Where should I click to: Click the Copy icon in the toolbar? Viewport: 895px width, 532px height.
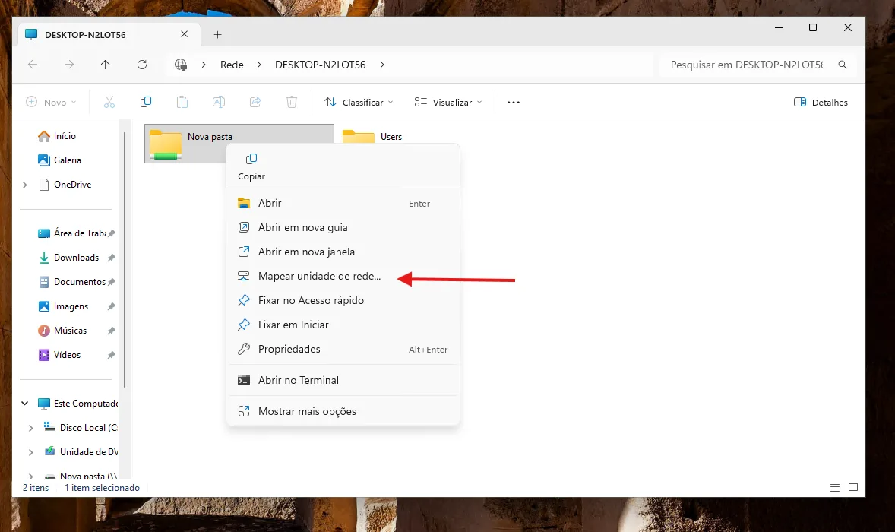[x=146, y=102]
